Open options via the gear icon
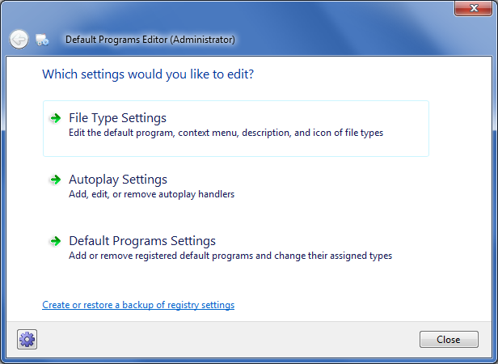 (27, 339)
